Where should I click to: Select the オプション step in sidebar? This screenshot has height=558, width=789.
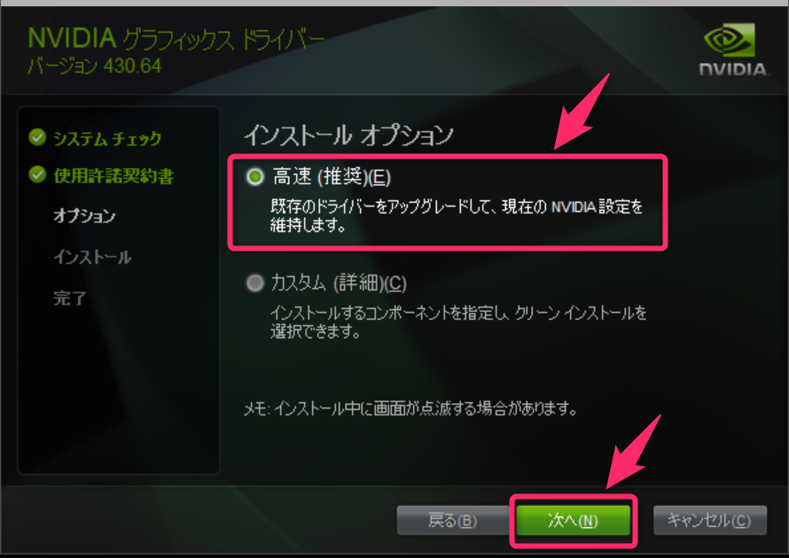pos(84,216)
